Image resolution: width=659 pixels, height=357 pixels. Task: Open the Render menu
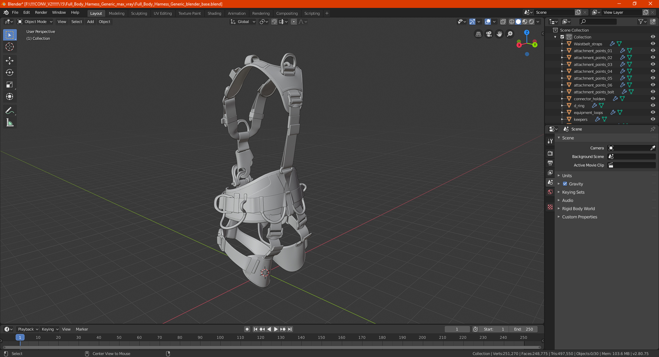point(41,12)
